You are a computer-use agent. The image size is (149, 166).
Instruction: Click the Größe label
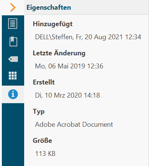[x=42, y=141]
